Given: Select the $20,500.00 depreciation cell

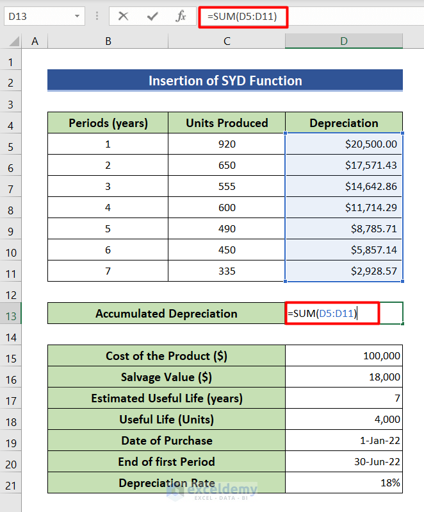Looking at the screenshot, I should [344, 144].
